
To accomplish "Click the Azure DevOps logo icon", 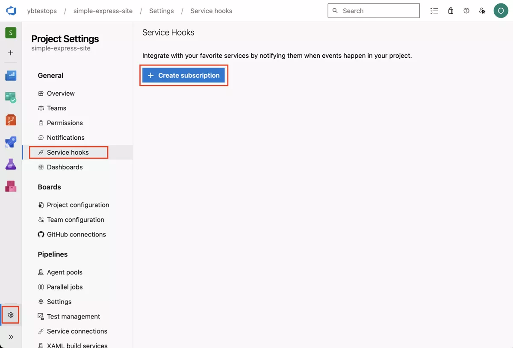I will 11,11.
